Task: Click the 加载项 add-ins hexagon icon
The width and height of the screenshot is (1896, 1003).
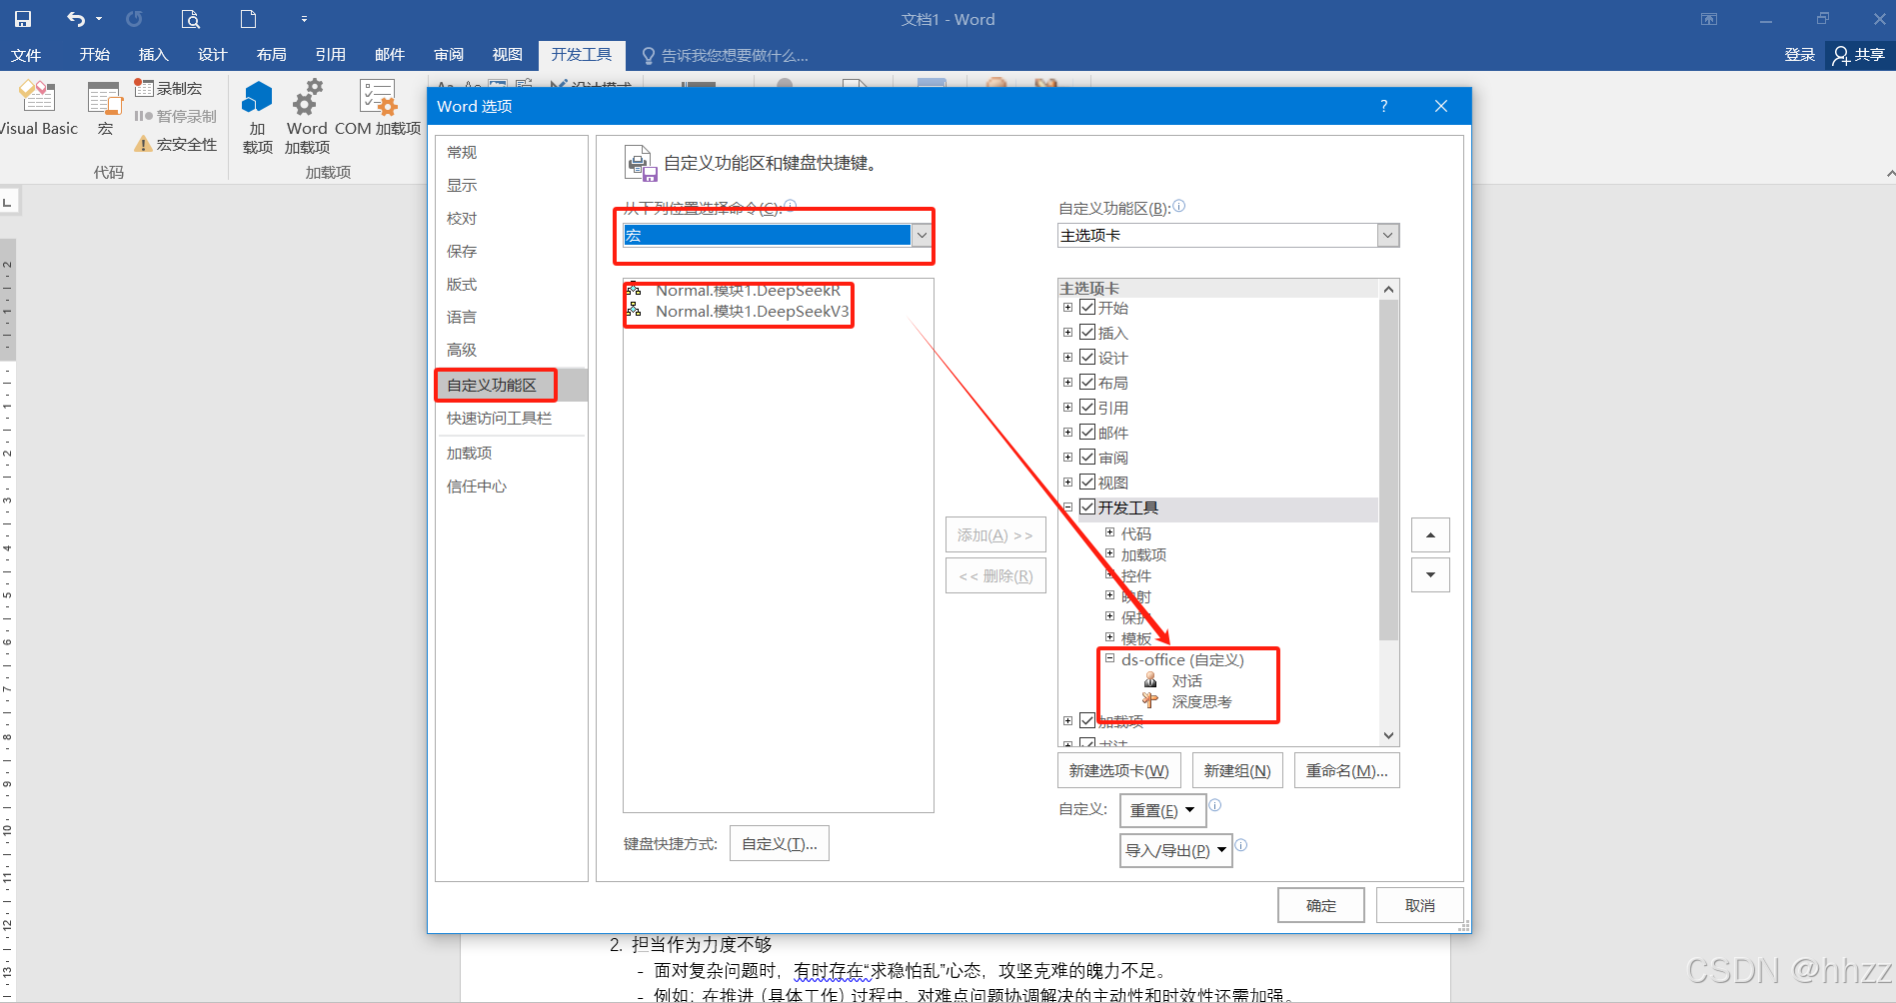Action: [x=257, y=97]
